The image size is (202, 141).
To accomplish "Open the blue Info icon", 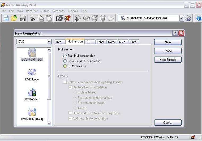I will click(199, 18).
